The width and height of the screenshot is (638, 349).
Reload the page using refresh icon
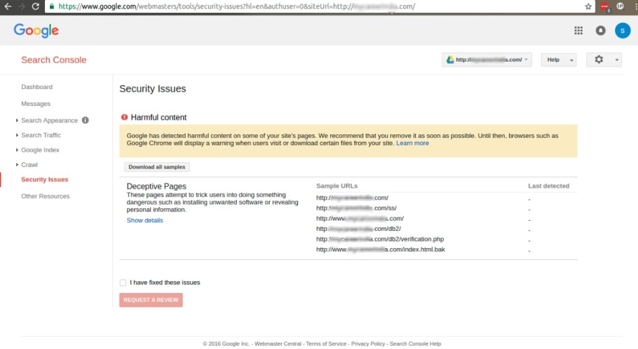pos(36,6)
